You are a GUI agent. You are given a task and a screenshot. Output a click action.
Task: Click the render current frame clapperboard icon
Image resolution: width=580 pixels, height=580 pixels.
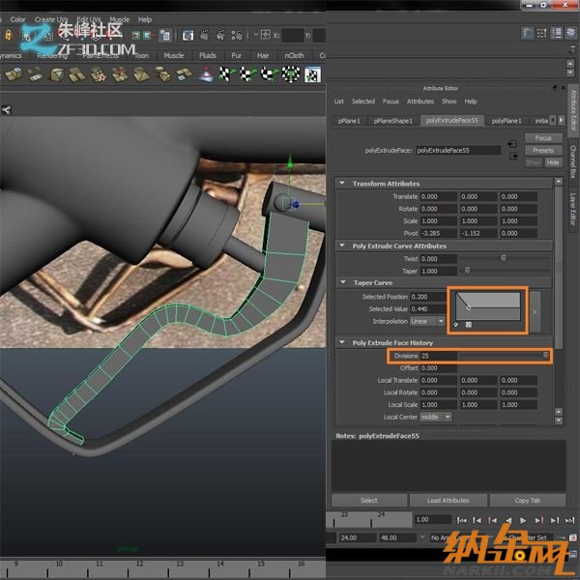pyautogui.click(x=206, y=35)
